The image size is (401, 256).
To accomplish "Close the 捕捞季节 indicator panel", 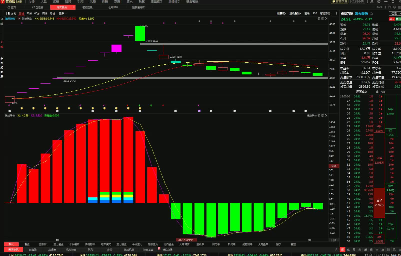I will click(x=326, y=115).
